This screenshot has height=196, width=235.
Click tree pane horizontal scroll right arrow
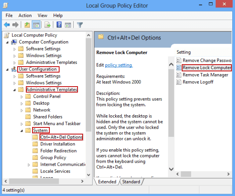(82, 181)
